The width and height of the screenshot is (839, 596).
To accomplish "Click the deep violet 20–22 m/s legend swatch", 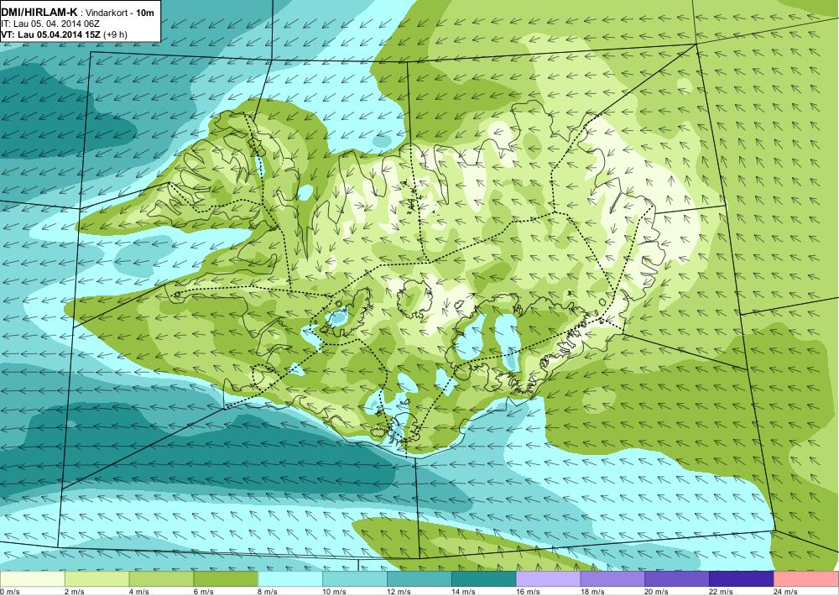I will point(677,579).
